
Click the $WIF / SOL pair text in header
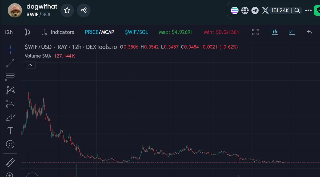39,14
